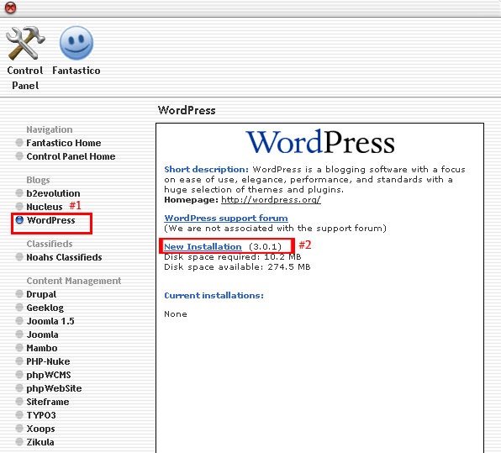Open the Xoops script page

(40, 429)
